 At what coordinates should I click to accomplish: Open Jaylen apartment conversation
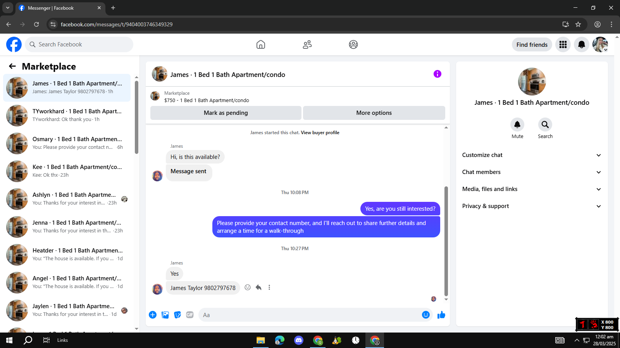67,310
